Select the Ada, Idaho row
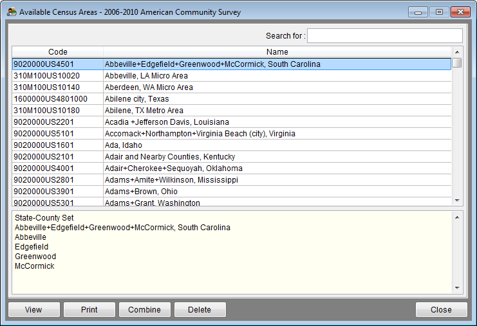The height and width of the screenshot is (326, 477). pyautogui.click(x=123, y=145)
